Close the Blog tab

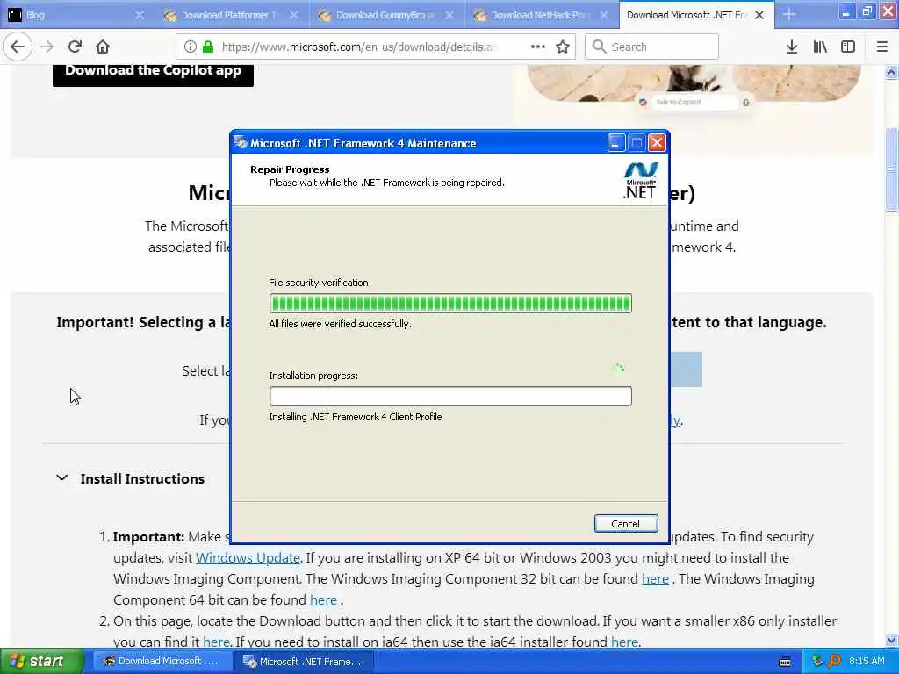coord(140,16)
